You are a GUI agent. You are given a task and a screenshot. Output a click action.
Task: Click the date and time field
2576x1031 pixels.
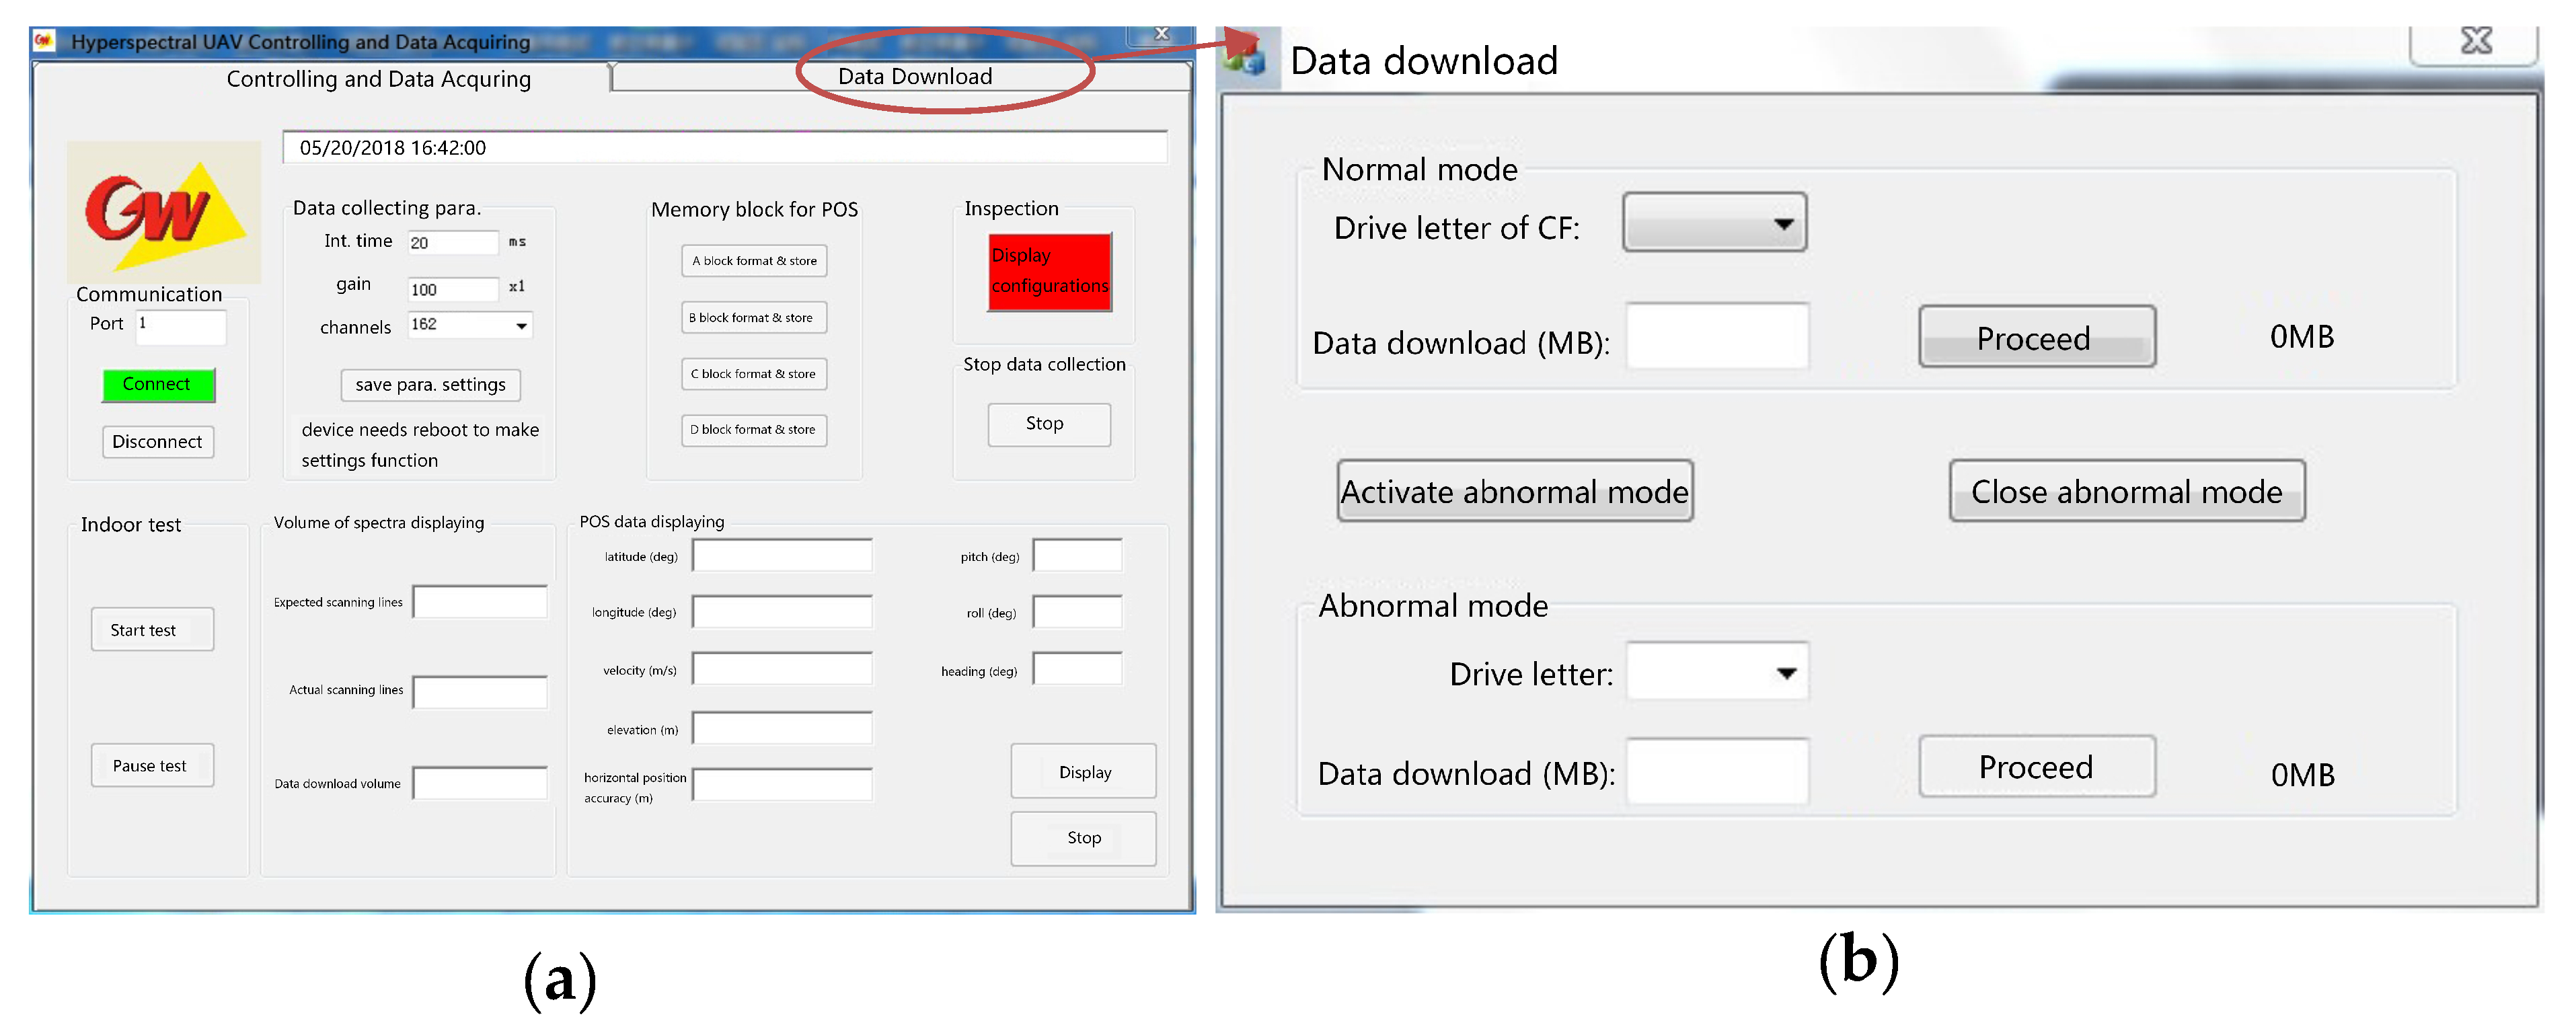[724, 148]
